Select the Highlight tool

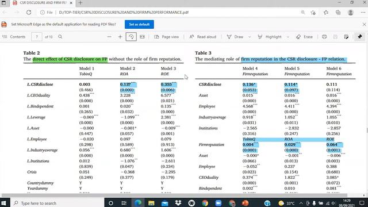(x=270, y=37)
